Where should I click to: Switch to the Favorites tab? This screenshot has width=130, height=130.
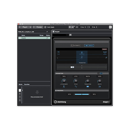tap(27, 84)
